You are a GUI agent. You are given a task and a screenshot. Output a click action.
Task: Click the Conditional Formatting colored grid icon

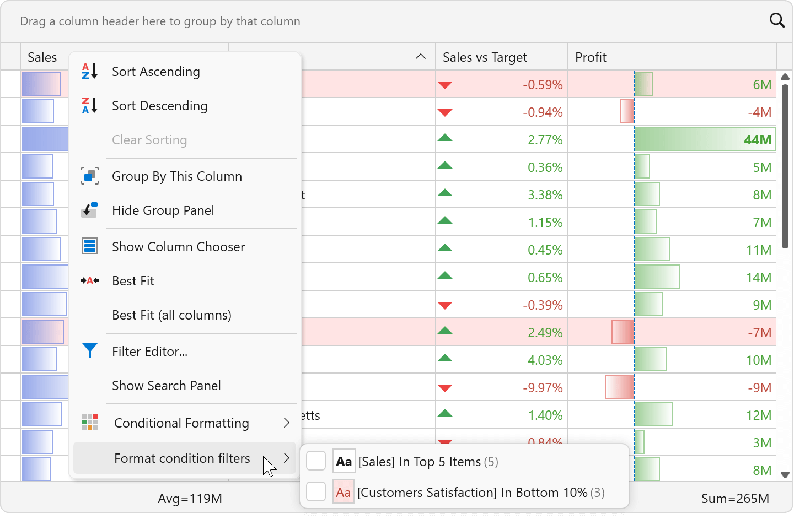[x=89, y=423]
